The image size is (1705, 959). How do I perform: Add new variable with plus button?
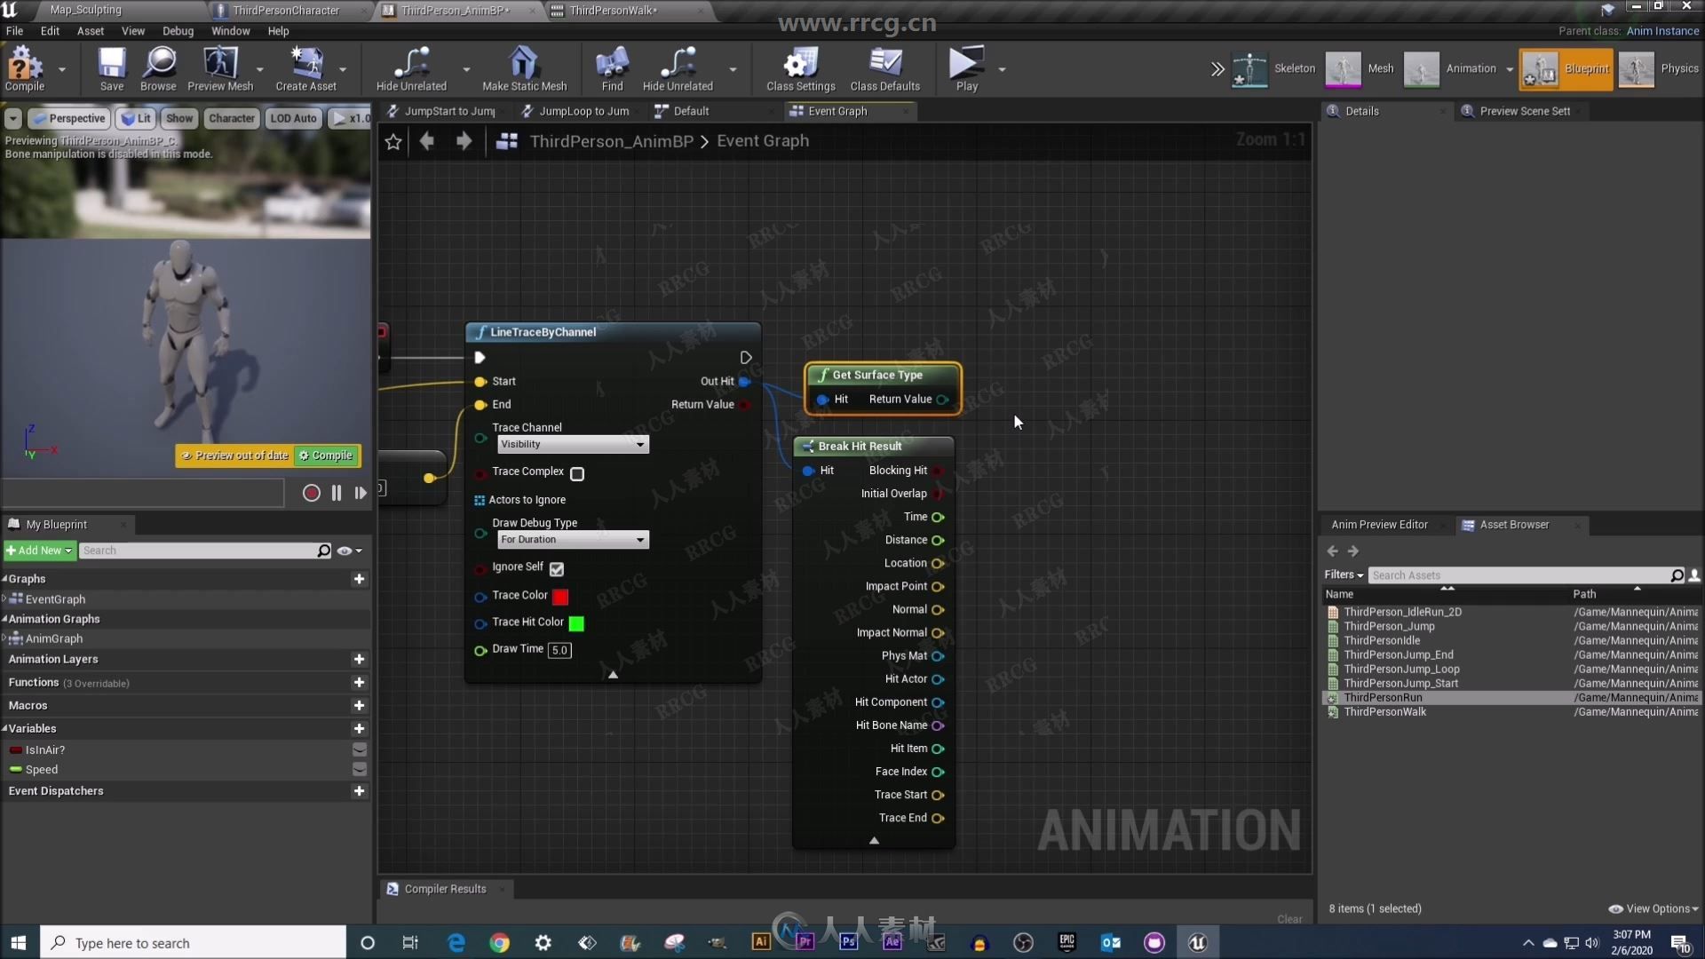click(360, 729)
